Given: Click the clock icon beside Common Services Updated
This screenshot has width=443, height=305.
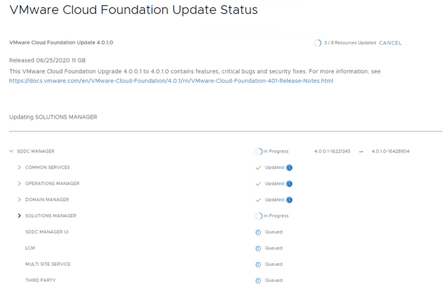Looking at the screenshot, I should (290, 167).
